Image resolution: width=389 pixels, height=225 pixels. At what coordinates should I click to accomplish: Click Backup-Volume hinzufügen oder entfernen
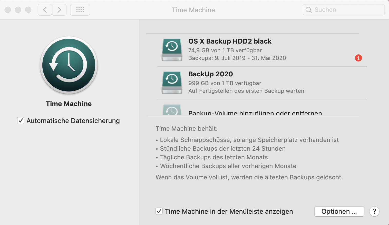click(x=255, y=113)
